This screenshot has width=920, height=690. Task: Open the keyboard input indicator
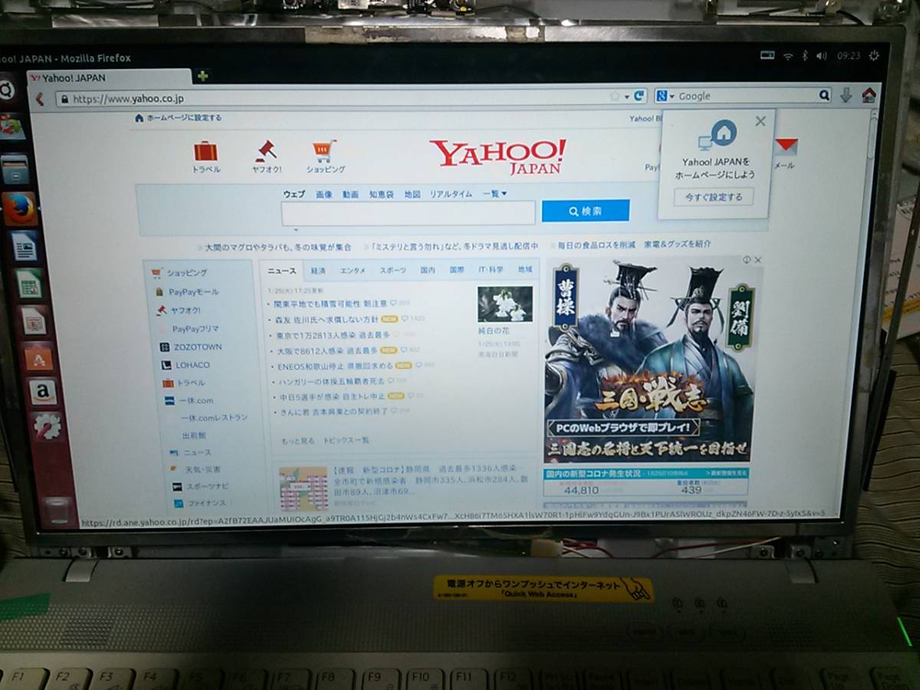(767, 55)
